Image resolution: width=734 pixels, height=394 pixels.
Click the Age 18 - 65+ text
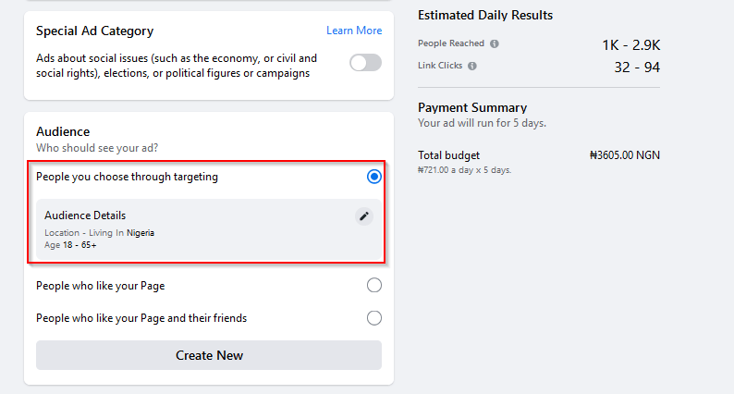69,245
